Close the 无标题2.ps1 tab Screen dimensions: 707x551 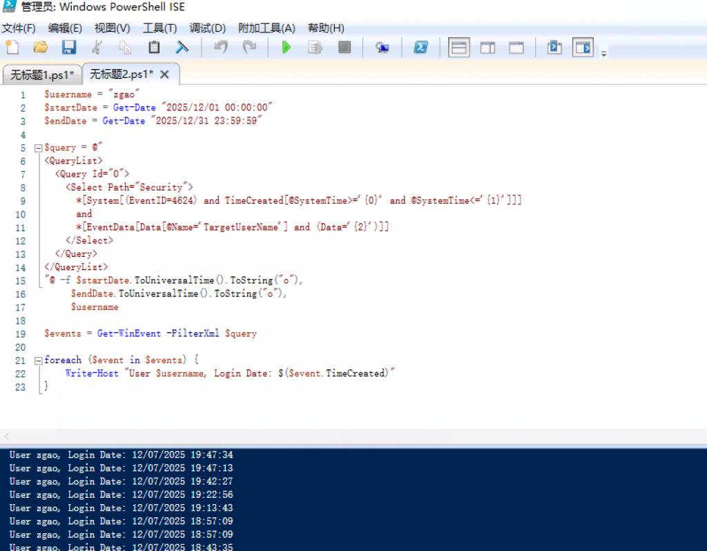tap(164, 75)
